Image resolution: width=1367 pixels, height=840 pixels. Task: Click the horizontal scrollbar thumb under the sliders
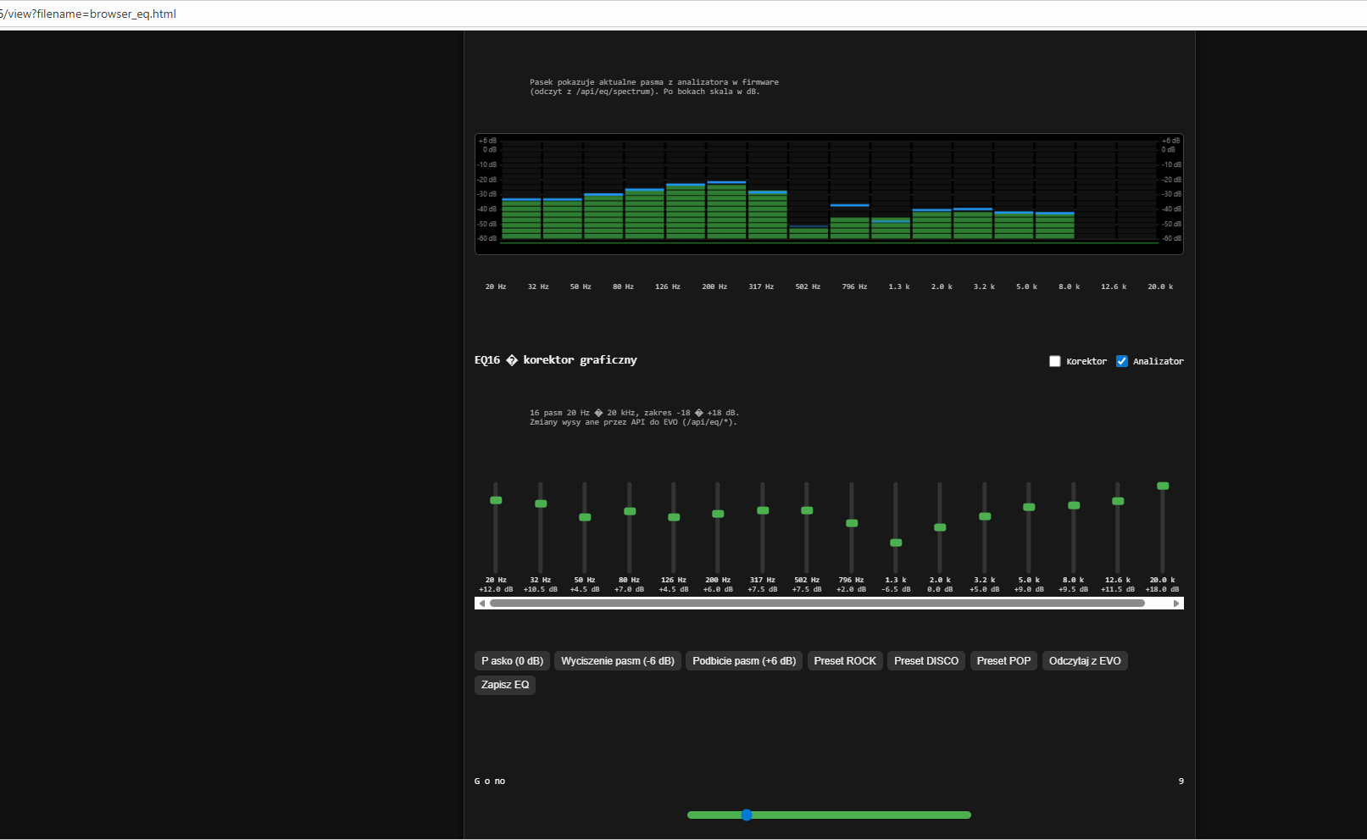click(817, 604)
